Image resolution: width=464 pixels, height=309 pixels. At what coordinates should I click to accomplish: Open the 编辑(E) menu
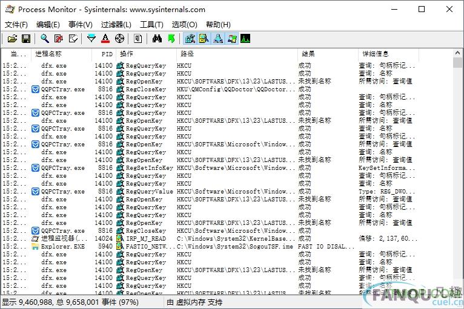48,25
